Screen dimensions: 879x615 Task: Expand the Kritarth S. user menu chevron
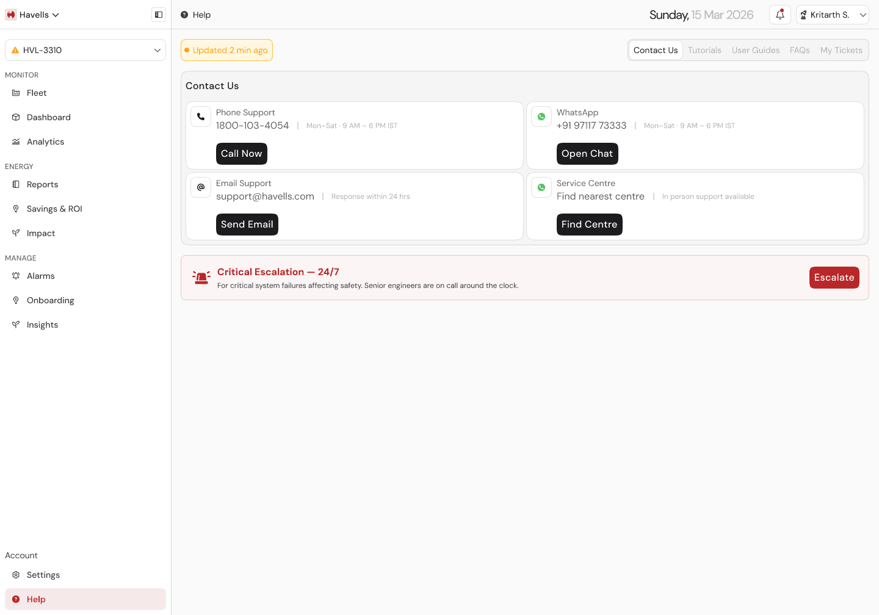point(863,15)
